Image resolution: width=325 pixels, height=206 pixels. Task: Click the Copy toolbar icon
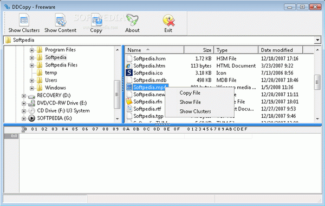click(96, 20)
